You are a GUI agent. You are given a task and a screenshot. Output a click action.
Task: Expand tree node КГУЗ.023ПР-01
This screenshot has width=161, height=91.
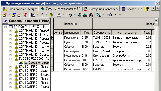point(11,87)
